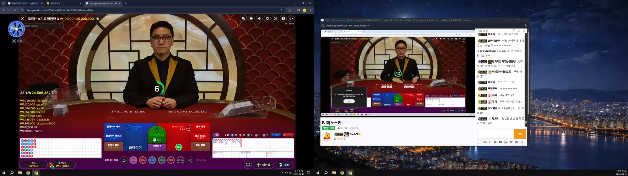This screenshot has height=176, width=628.
Task: Pop out slotnara chat with the external icon
Action: coord(513,31)
